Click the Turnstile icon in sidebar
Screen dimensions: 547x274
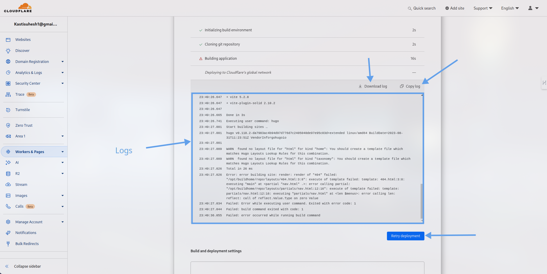pos(8,110)
